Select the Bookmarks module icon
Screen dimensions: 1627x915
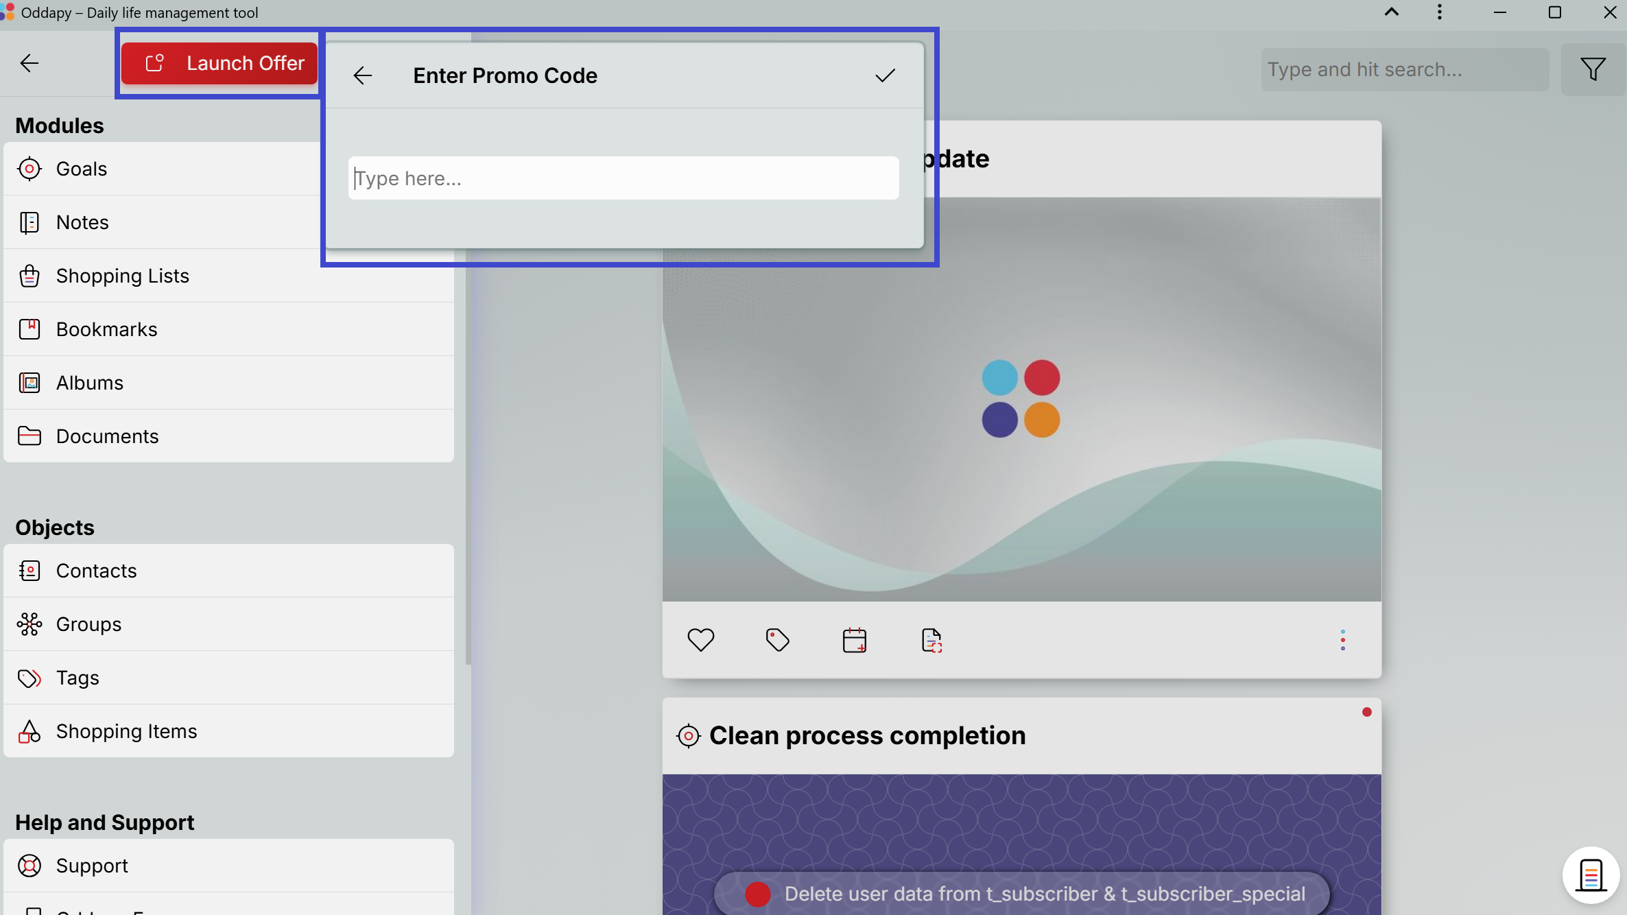pyautogui.click(x=29, y=329)
